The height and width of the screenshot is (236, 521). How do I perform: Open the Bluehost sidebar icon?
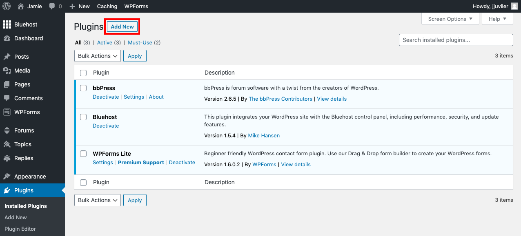point(7,24)
